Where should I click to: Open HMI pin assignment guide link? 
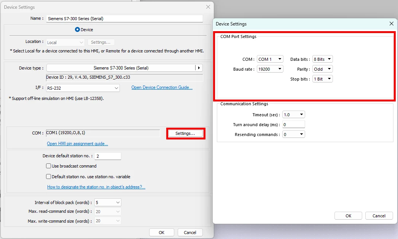click(77, 144)
